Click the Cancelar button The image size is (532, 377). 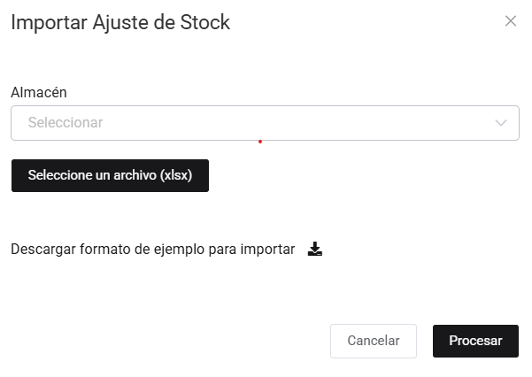373,341
